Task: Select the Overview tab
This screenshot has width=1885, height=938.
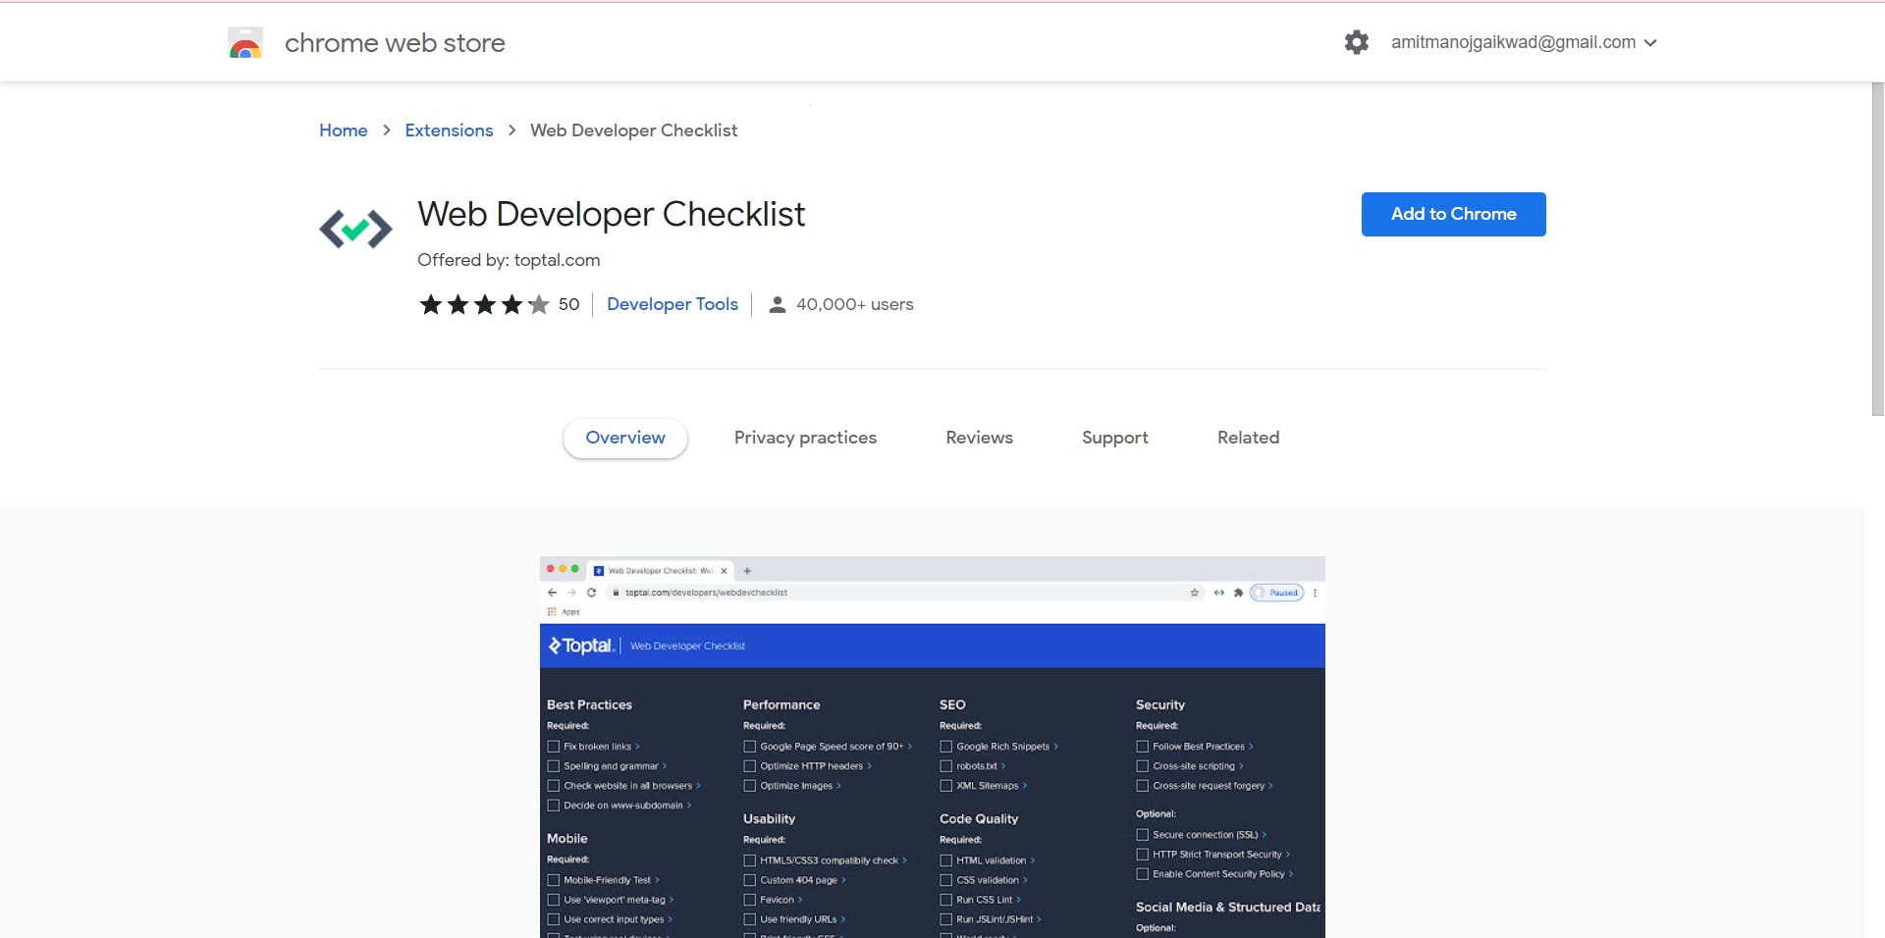Action: 625,438
